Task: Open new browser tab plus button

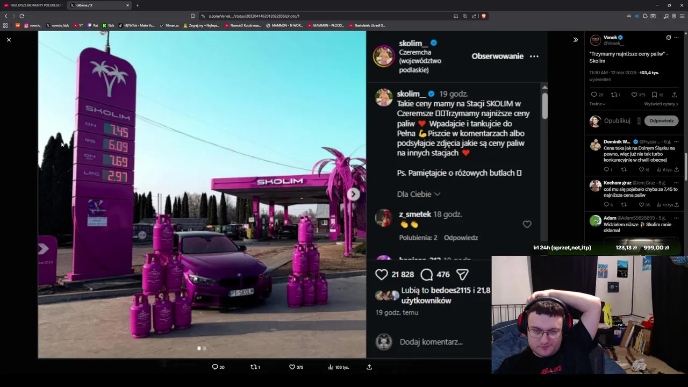Action: 137,5
